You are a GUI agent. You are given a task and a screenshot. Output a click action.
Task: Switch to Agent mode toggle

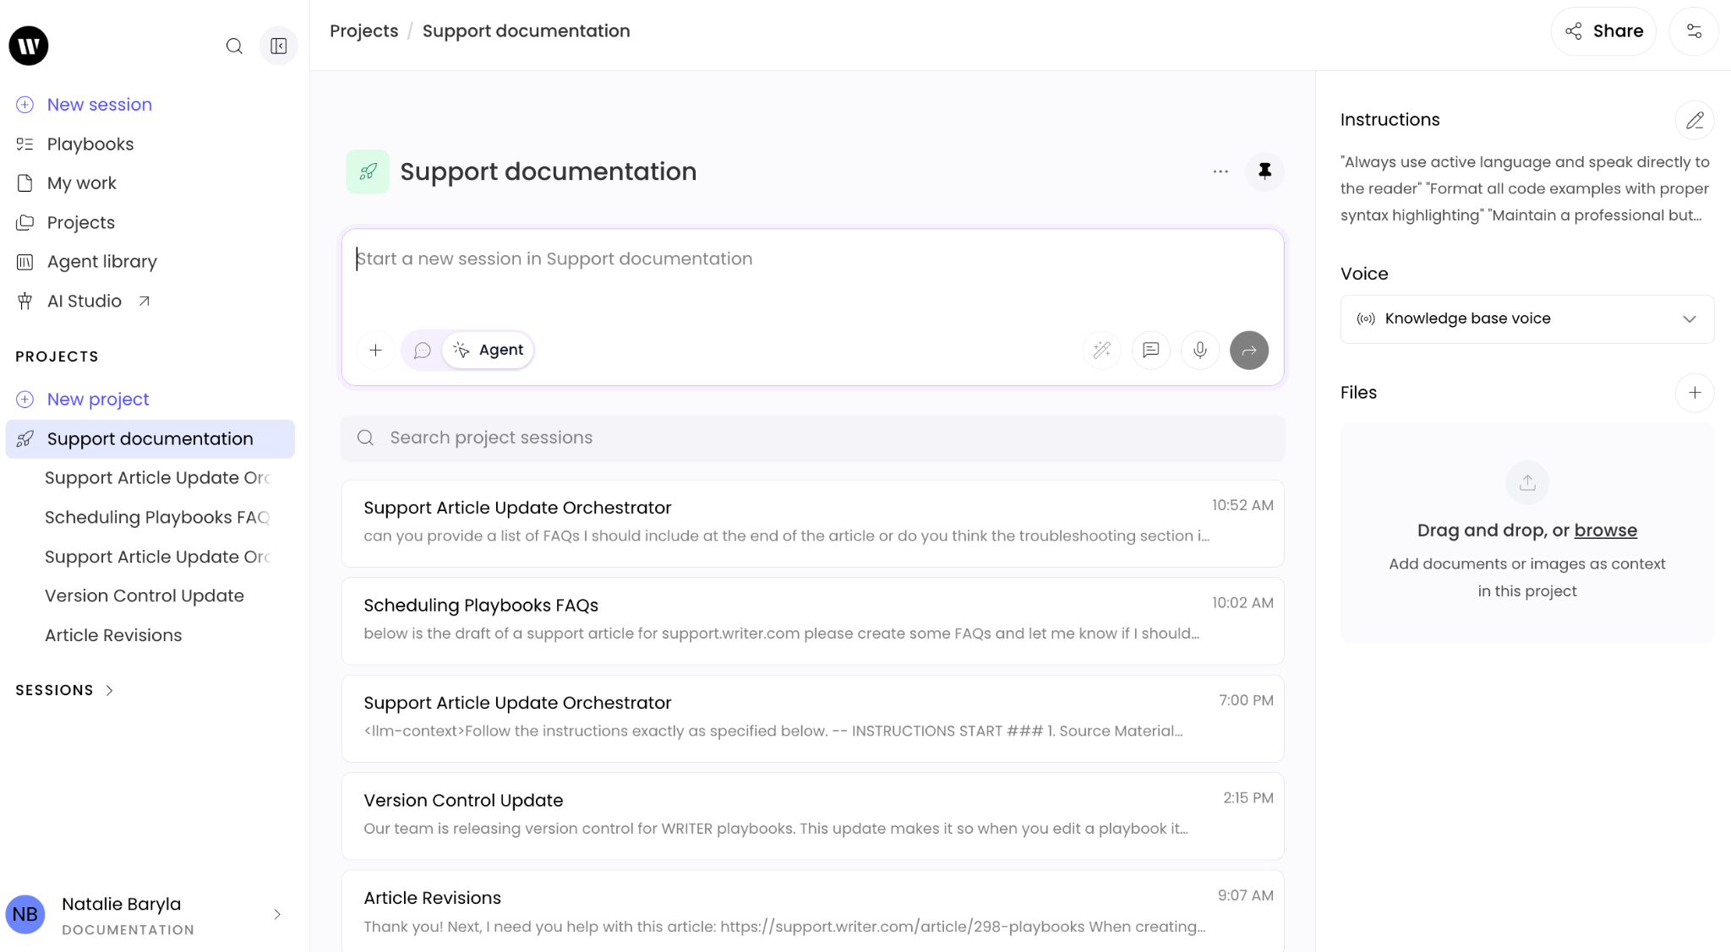pos(489,350)
